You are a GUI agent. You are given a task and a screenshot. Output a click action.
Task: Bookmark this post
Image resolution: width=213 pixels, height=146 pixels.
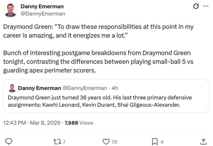pos(155,141)
